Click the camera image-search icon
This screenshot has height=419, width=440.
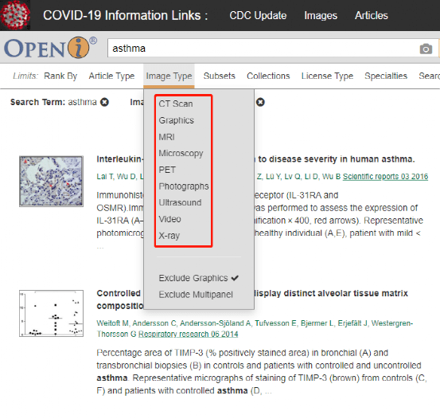click(426, 49)
